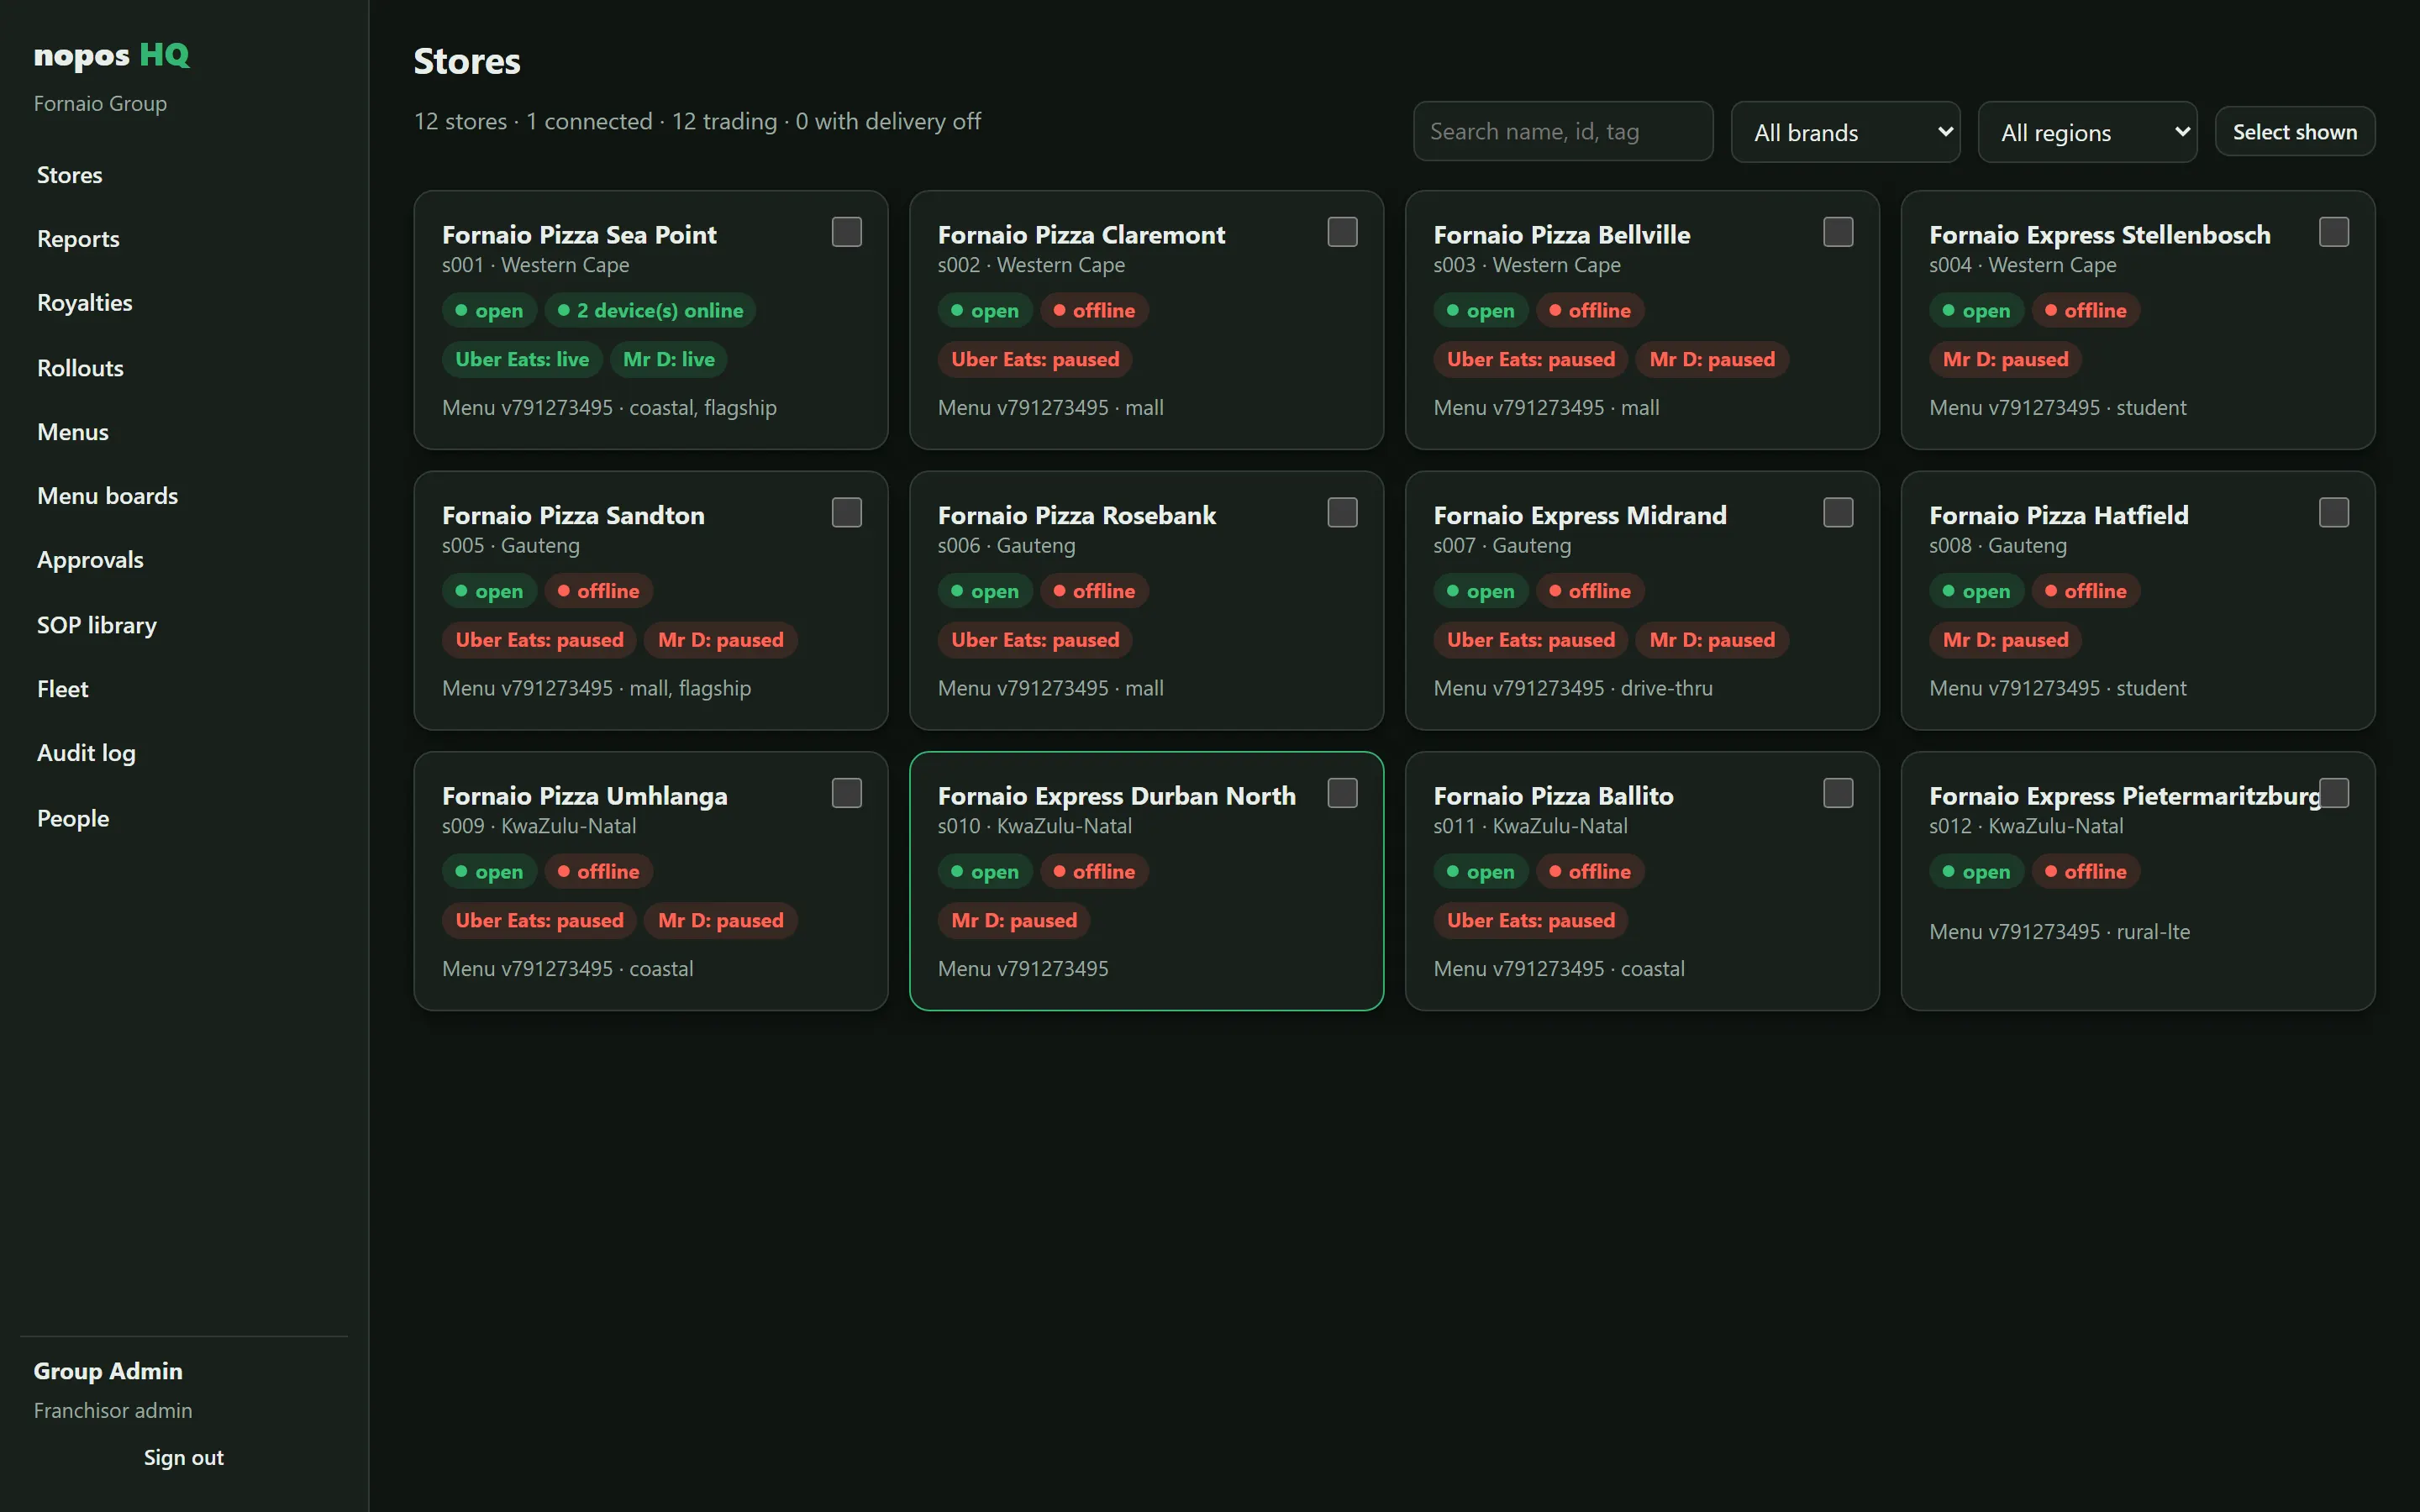Toggle checkbox for Fornaio Express Stellenbosch
The height and width of the screenshot is (1512, 2420).
2334,232
